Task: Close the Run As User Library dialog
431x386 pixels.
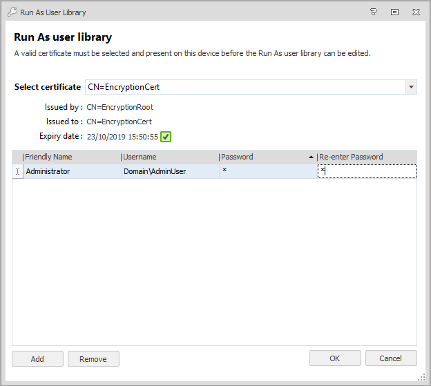Action: pos(415,12)
